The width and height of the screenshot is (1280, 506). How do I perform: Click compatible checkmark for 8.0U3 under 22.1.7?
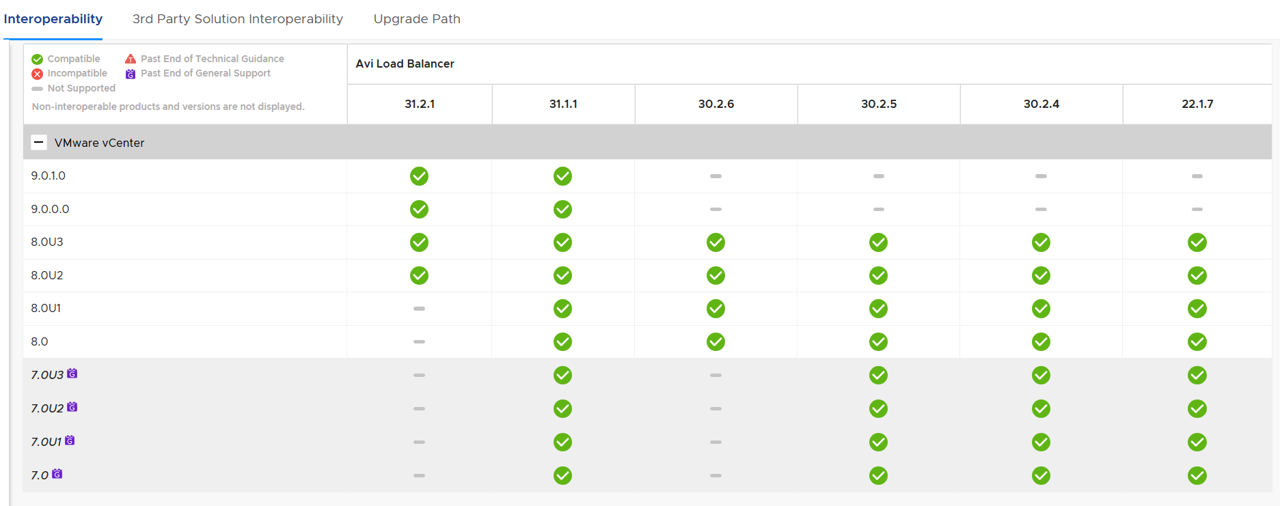1197,242
